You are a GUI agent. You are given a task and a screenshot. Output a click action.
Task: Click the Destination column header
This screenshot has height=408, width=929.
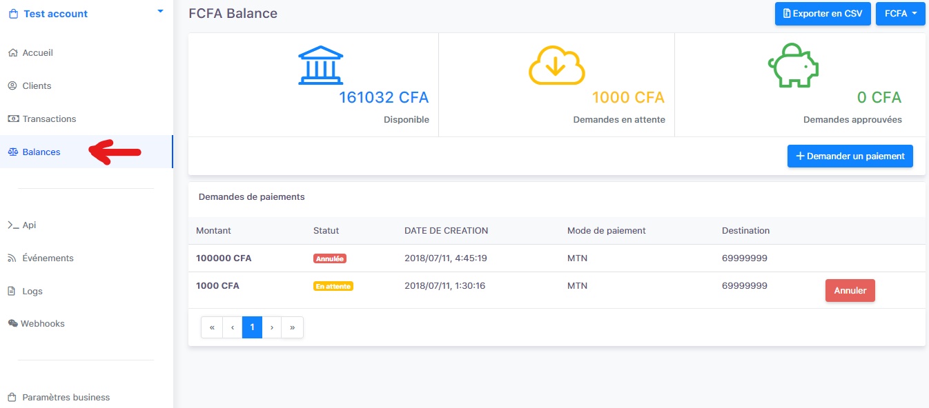(x=745, y=231)
